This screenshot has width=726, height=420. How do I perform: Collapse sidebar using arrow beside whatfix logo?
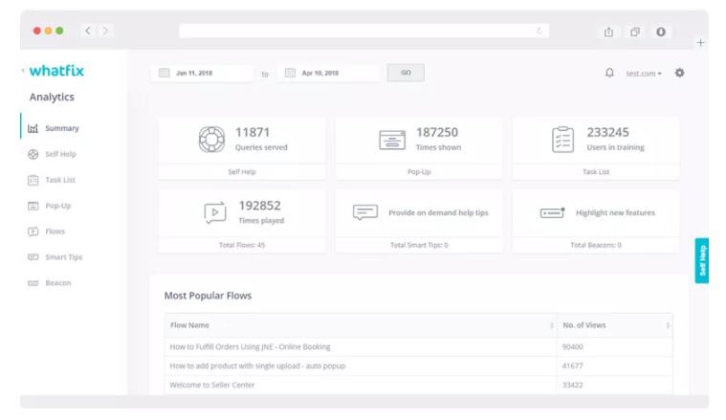(23, 71)
